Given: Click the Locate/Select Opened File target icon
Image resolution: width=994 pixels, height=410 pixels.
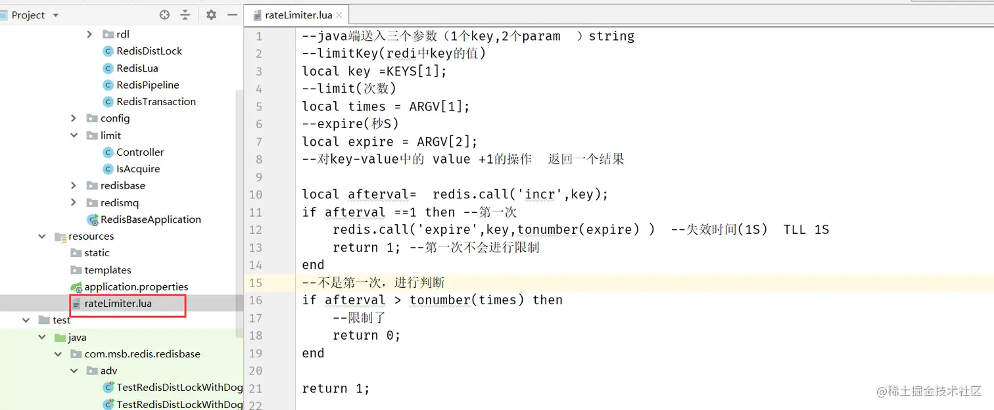Looking at the screenshot, I should click(164, 14).
